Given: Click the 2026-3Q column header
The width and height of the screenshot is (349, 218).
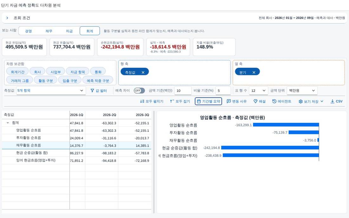Looking at the screenshot, I should [135, 115].
